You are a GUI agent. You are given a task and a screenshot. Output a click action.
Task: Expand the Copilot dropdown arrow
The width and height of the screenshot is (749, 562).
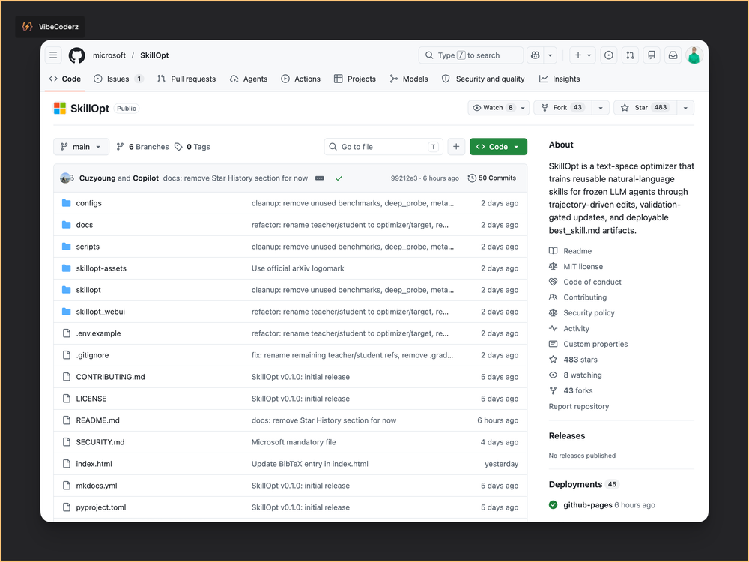click(551, 55)
